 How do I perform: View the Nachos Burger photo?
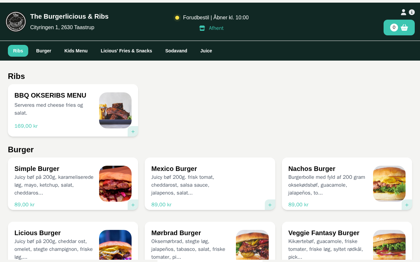tap(389, 184)
